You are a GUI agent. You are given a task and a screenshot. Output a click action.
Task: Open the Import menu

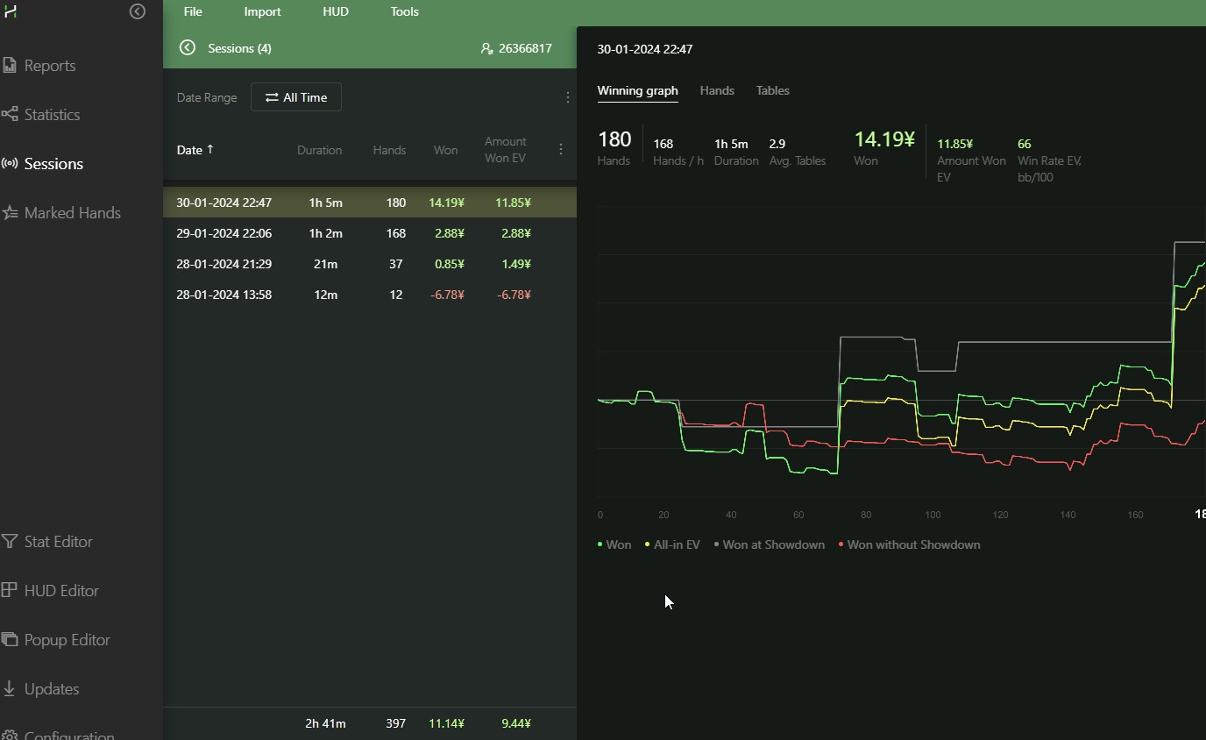click(262, 11)
